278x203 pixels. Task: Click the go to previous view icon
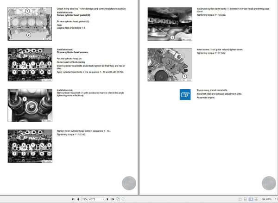tap(118, 199)
